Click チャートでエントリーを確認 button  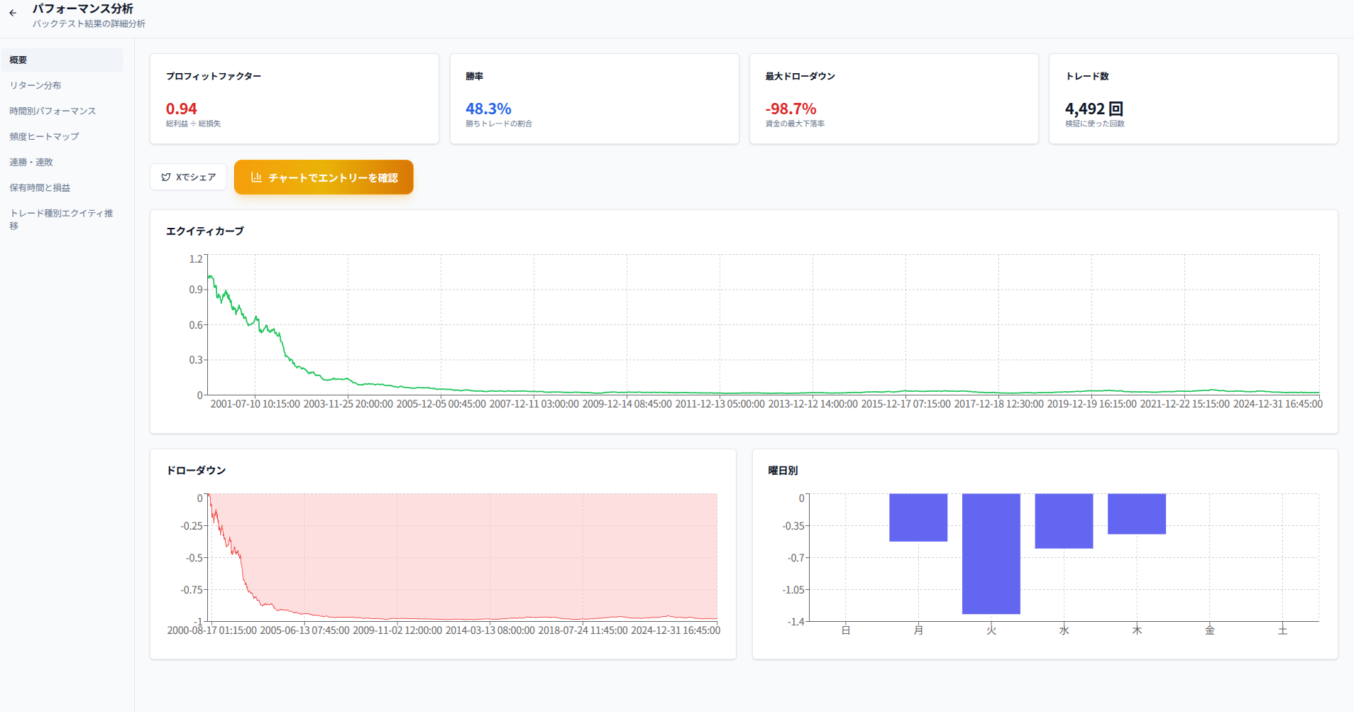pyautogui.click(x=324, y=177)
